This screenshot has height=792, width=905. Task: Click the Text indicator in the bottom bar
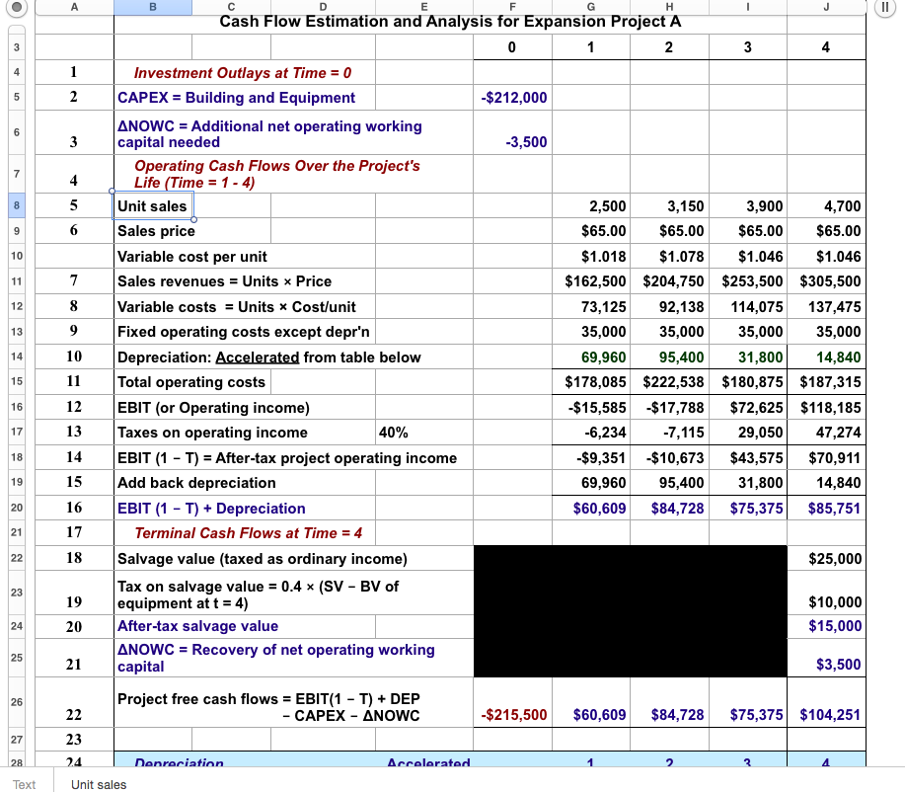coord(24,784)
